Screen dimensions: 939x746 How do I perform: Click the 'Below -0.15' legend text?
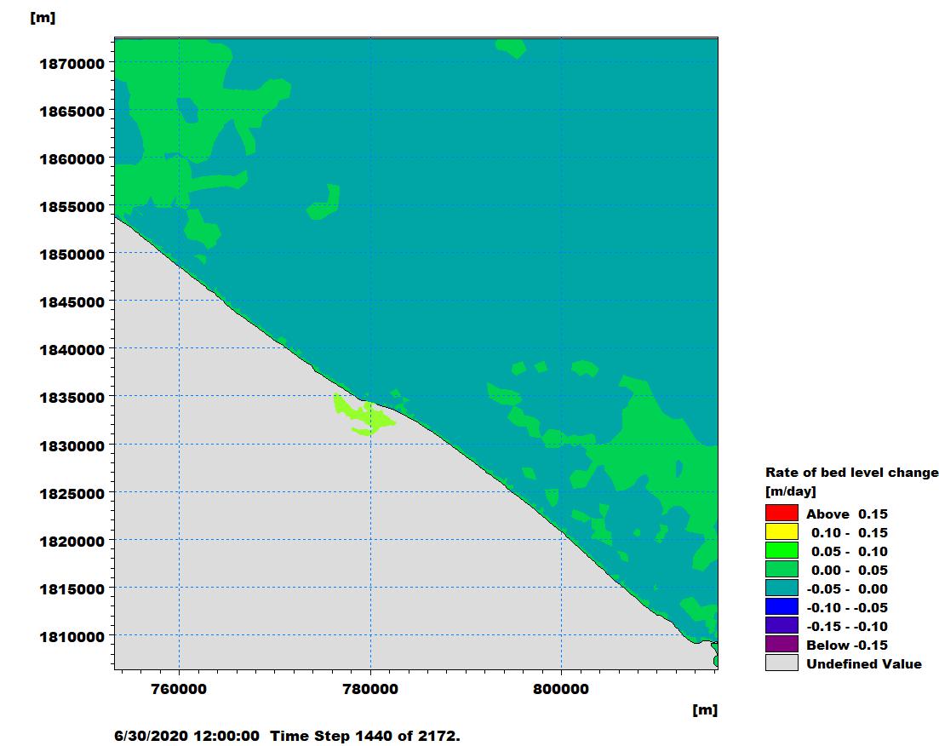click(847, 646)
